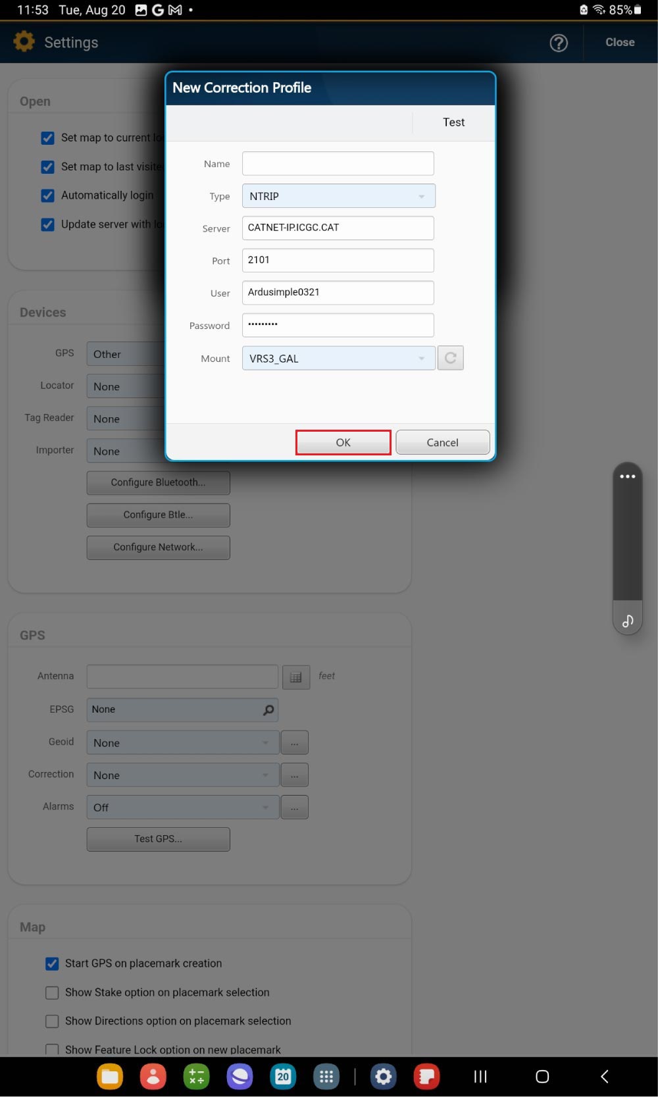Tap the EPSG search magnifier icon
Image resolution: width=658 pixels, height=1097 pixels.
tap(268, 710)
